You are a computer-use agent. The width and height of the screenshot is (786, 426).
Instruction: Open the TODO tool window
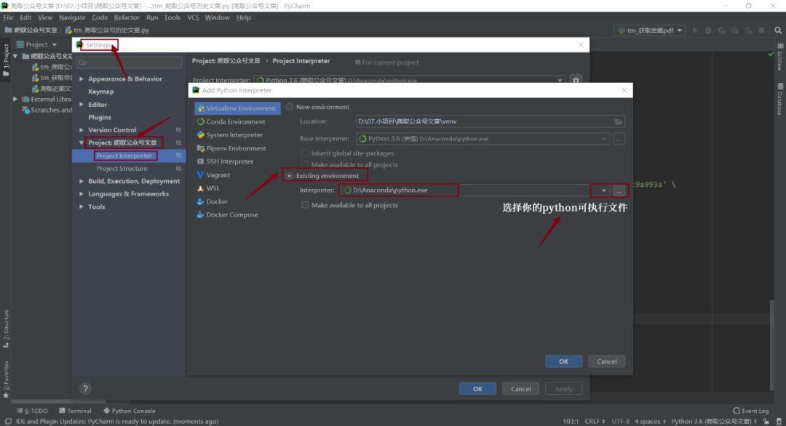[x=33, y=411]
